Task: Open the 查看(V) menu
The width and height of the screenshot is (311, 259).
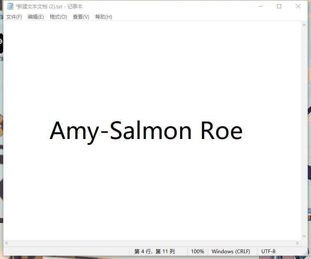Action: coord(81,17)
